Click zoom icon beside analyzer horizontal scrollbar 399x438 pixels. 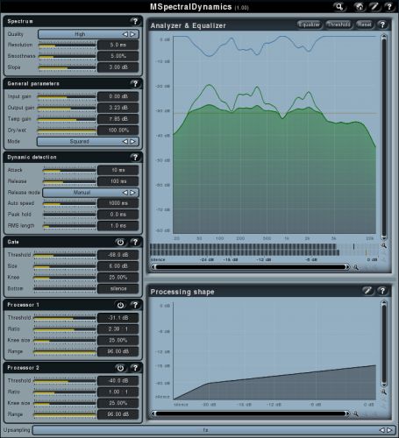tap(356, 267)
